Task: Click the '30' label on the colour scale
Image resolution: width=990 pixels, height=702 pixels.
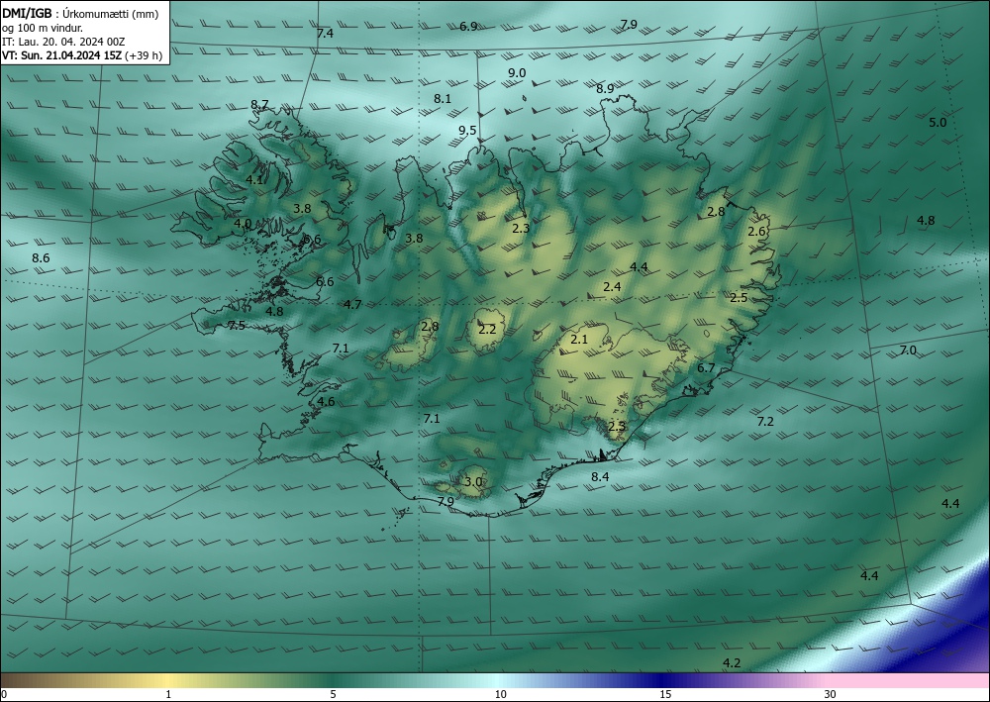Action: click(831, 694)
